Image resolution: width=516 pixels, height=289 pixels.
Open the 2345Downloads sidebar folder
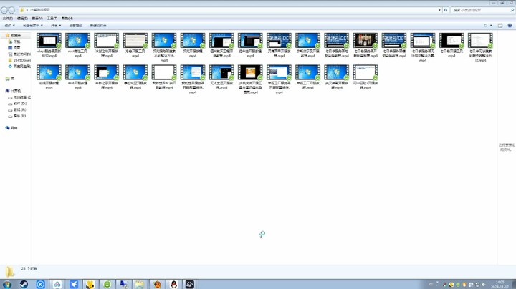[x=19, y=60]
